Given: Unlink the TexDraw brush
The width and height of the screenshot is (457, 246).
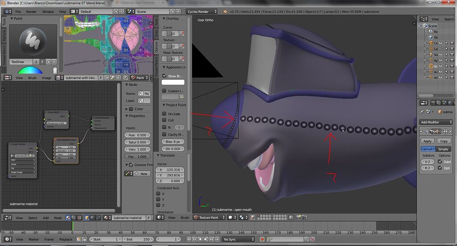Looking at the screenshot, I should tap(54, 62).
